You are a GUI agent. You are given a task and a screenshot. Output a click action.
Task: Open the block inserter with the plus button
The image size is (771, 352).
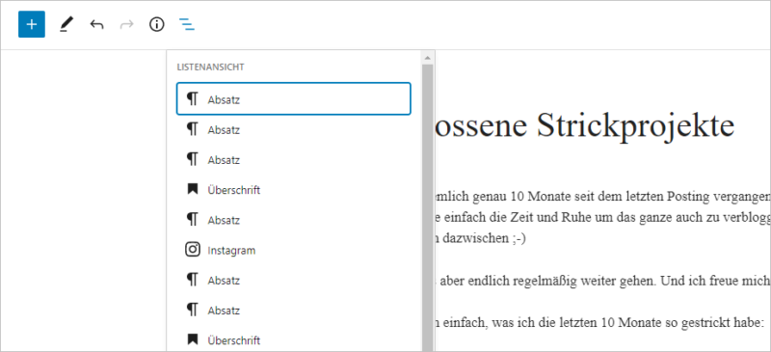pyautogui.click(x=32, y=24)
